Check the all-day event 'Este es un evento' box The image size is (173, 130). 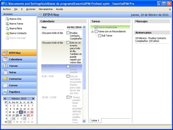coord(68,43)
